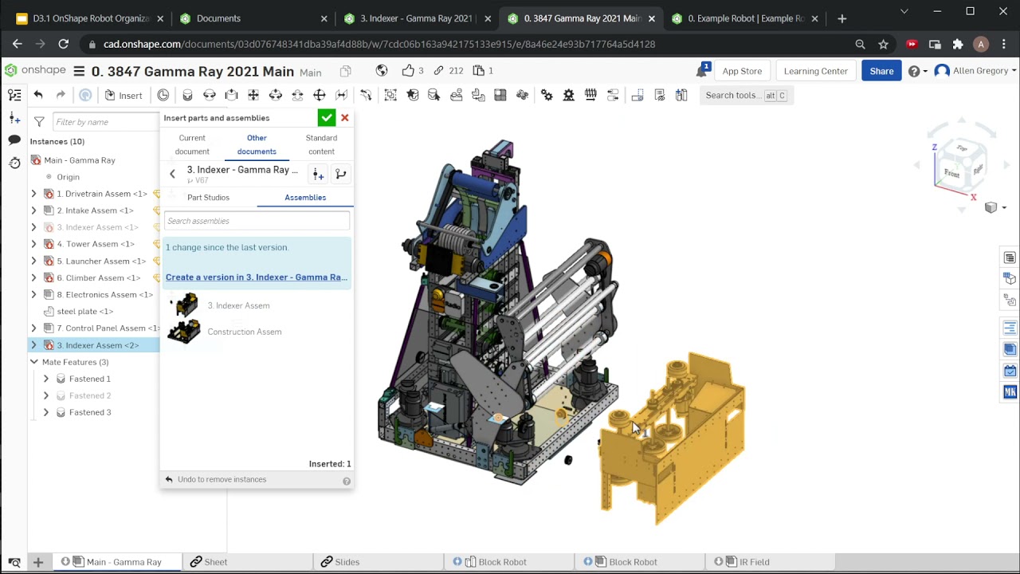Collapse the Mate Features (3) group
This screenshot has width=1020, height=574.
34,362
